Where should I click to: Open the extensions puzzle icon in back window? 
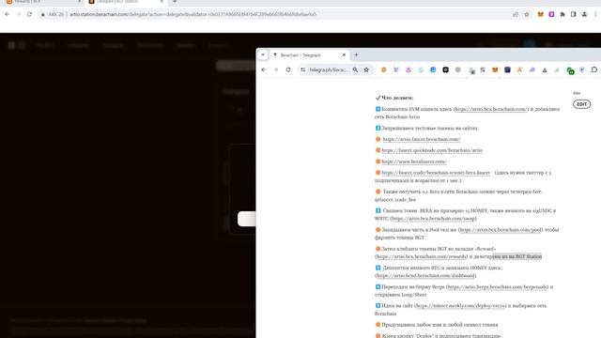[x=562, y=14]
